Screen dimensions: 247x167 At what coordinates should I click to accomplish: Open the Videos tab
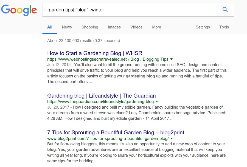pos(136,27)
